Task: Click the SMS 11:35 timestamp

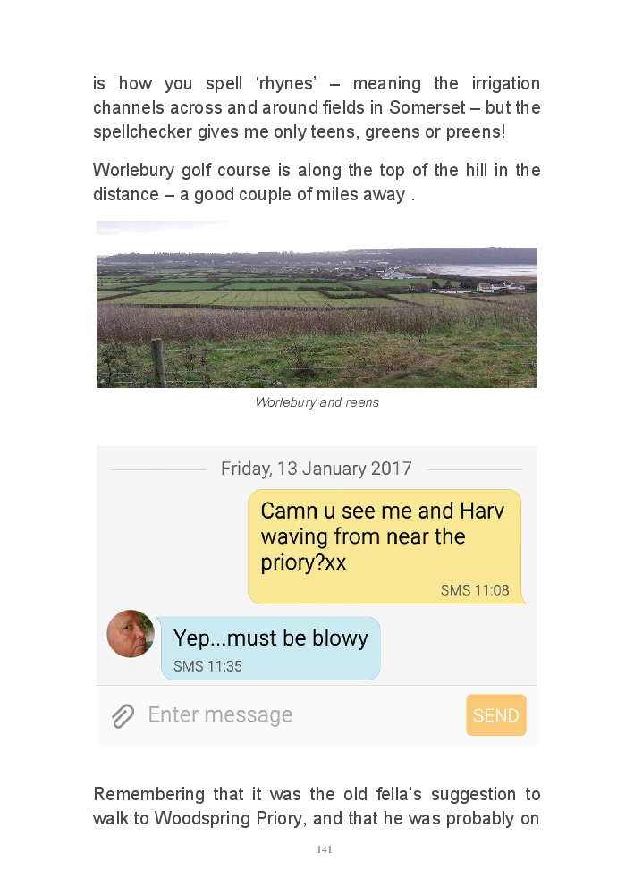Action: pos(207,666)
